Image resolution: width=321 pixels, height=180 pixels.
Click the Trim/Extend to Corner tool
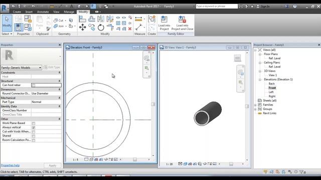110,27
